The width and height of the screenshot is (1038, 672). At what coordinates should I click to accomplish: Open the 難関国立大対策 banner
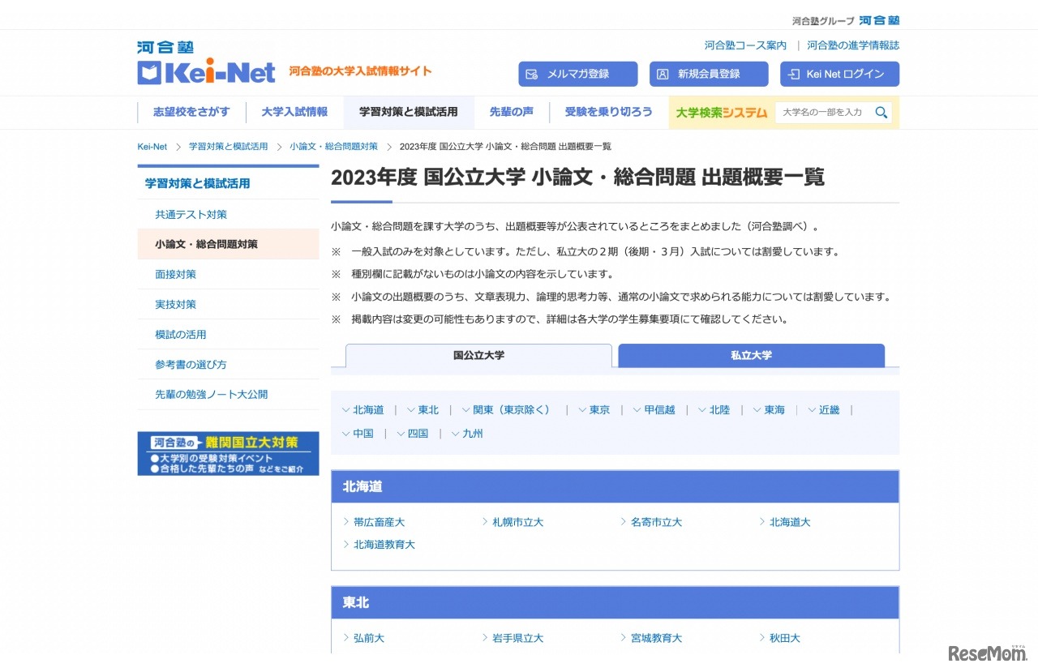coord(228,453)
